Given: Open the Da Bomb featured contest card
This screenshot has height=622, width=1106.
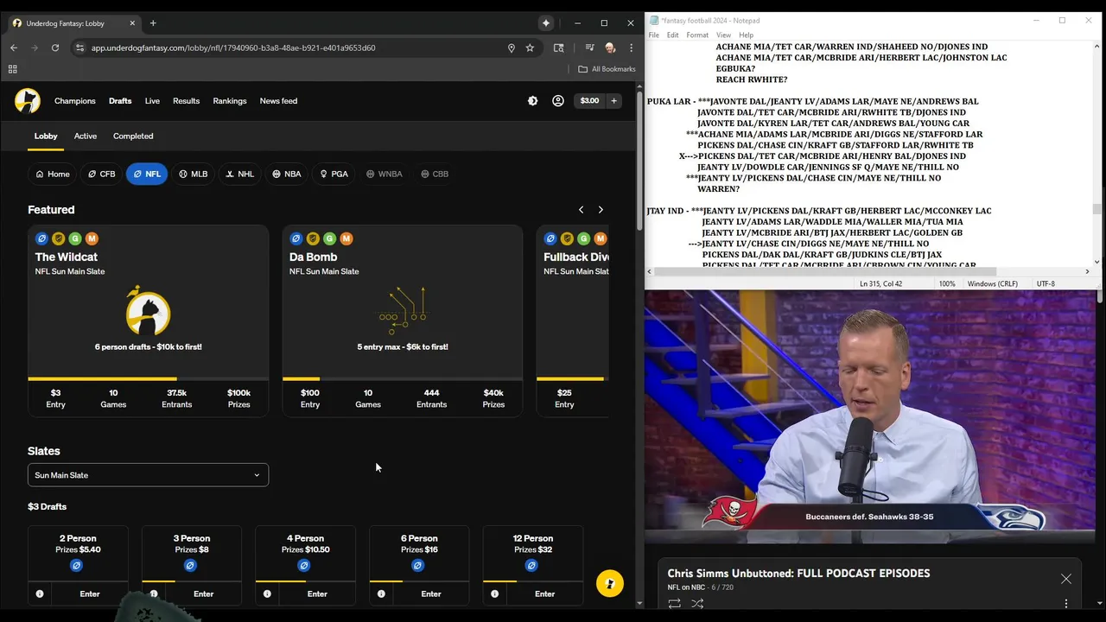Looking at the screenshot, I should [402, 321].
